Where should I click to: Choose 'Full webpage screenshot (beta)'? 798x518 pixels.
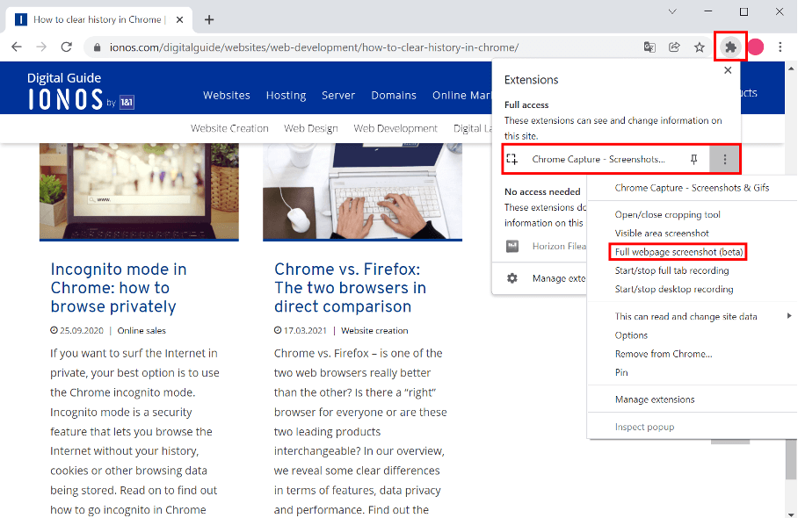click(x=678, y=252)
